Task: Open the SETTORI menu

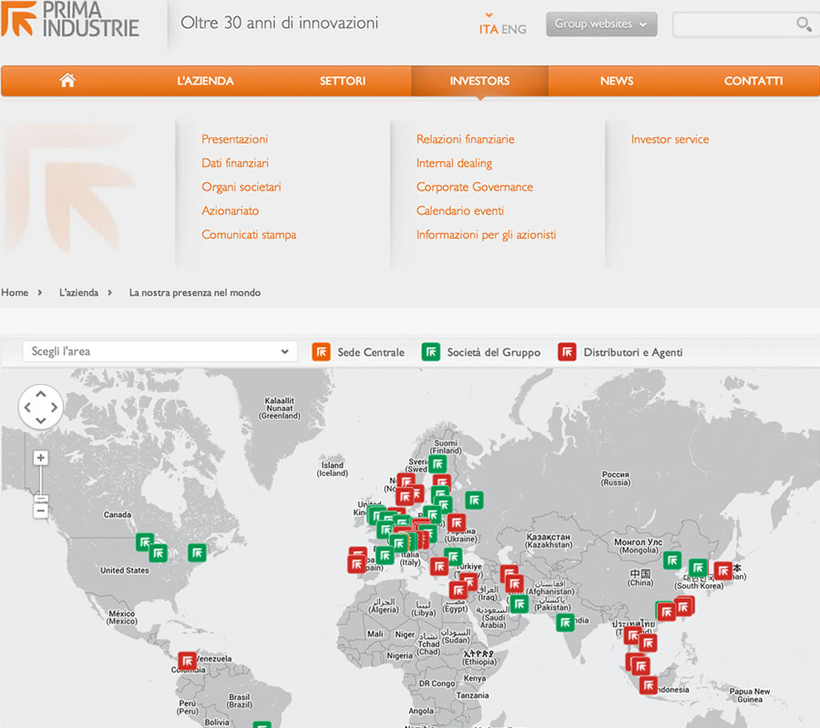Action: [x=343, y=81]
